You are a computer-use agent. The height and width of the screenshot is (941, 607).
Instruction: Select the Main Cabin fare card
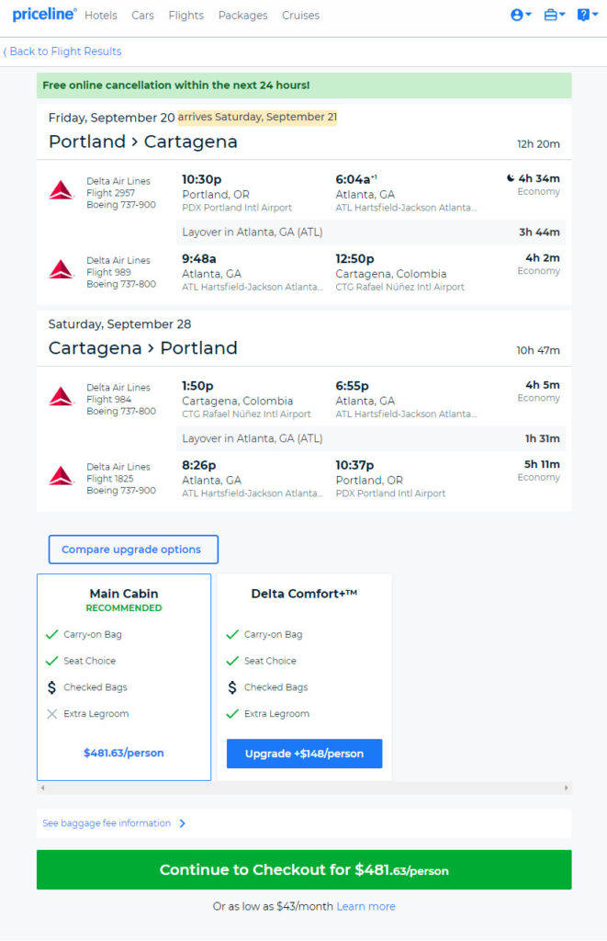124,677
